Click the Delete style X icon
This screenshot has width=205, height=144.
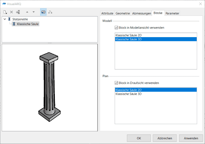11,12
